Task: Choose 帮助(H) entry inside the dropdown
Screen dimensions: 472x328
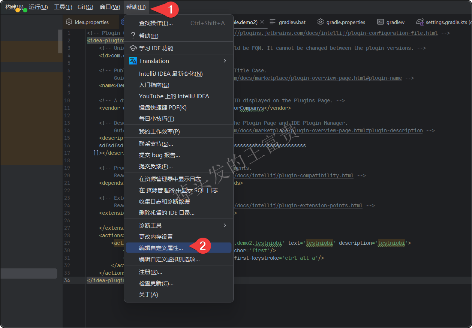Action: (179, 36)
